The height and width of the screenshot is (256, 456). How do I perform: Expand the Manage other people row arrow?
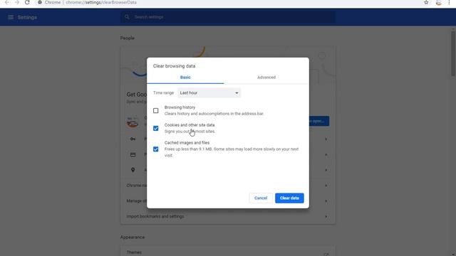[326, 201]
